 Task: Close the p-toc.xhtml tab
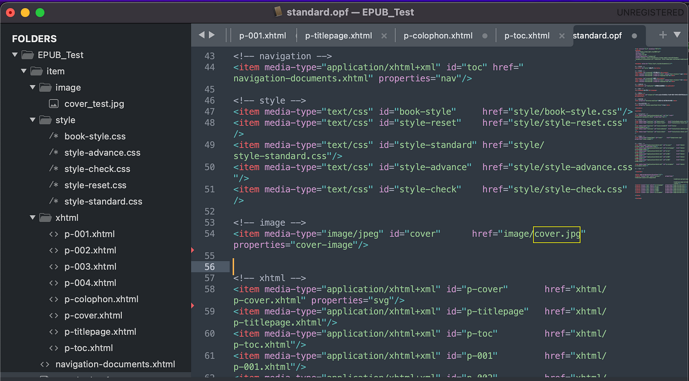click(x=562, y=36)
